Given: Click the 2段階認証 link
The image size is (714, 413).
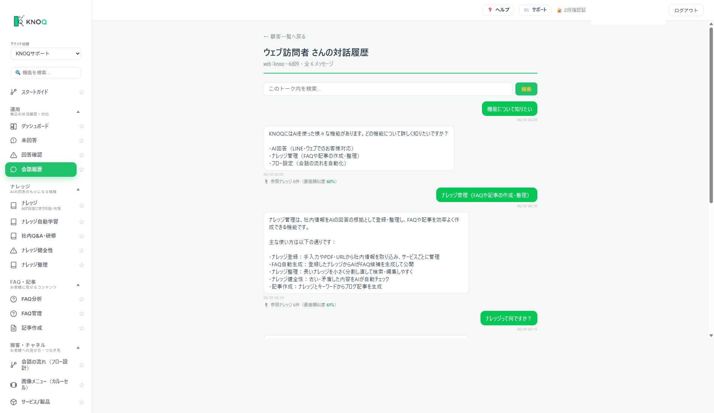Looking at the screenshot, I should tap(572, 10).
